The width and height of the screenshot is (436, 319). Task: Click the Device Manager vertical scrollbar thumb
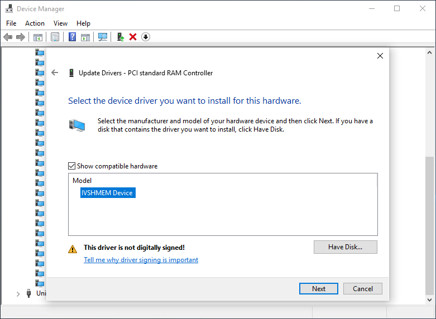click(429, 226)
